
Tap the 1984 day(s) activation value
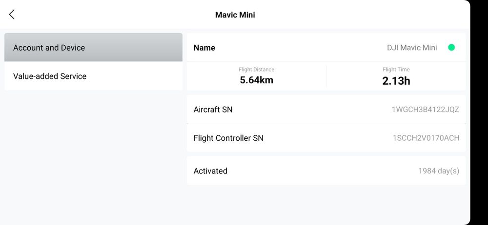[438, 171]
